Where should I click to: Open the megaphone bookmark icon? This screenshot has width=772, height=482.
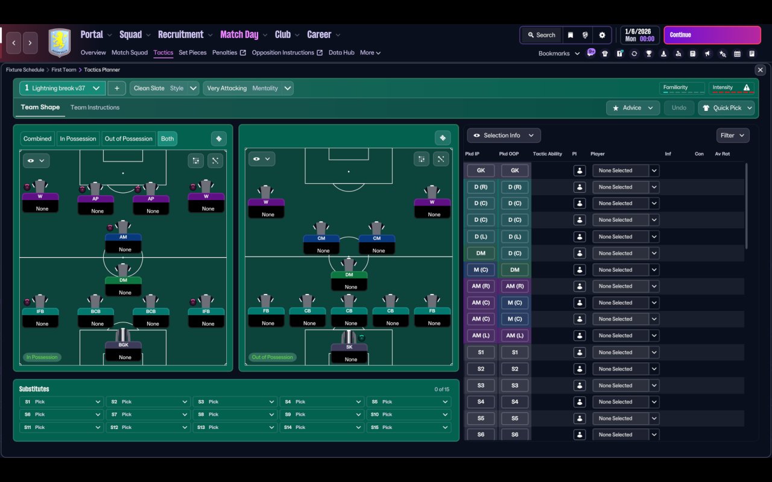707,54
